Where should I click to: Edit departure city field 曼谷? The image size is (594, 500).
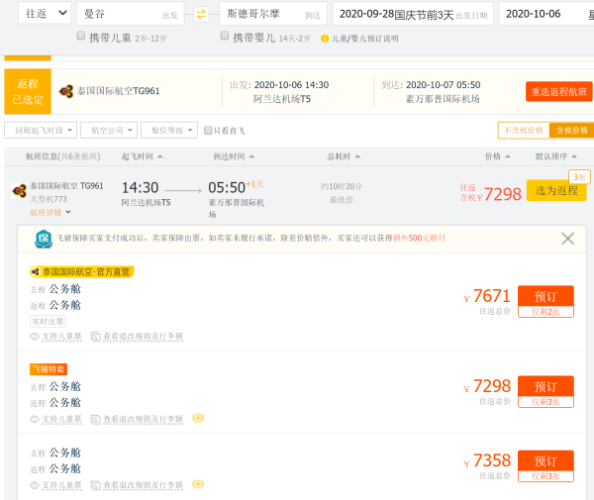pos(131,14)
